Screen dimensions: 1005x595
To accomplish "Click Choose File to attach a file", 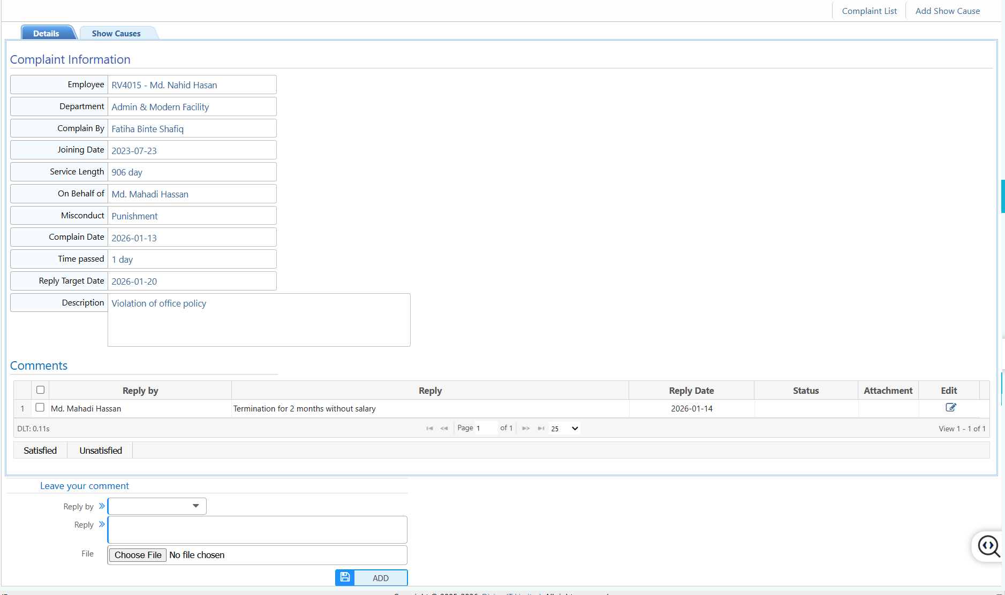I will [138, 554].
